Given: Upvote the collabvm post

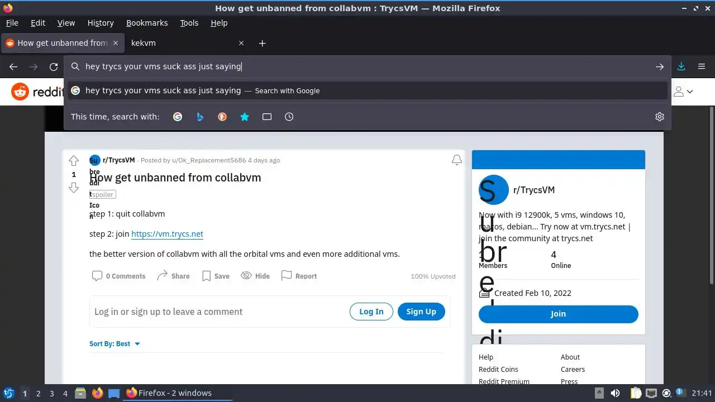Looking at the screenshot, I should coord(74,161).
